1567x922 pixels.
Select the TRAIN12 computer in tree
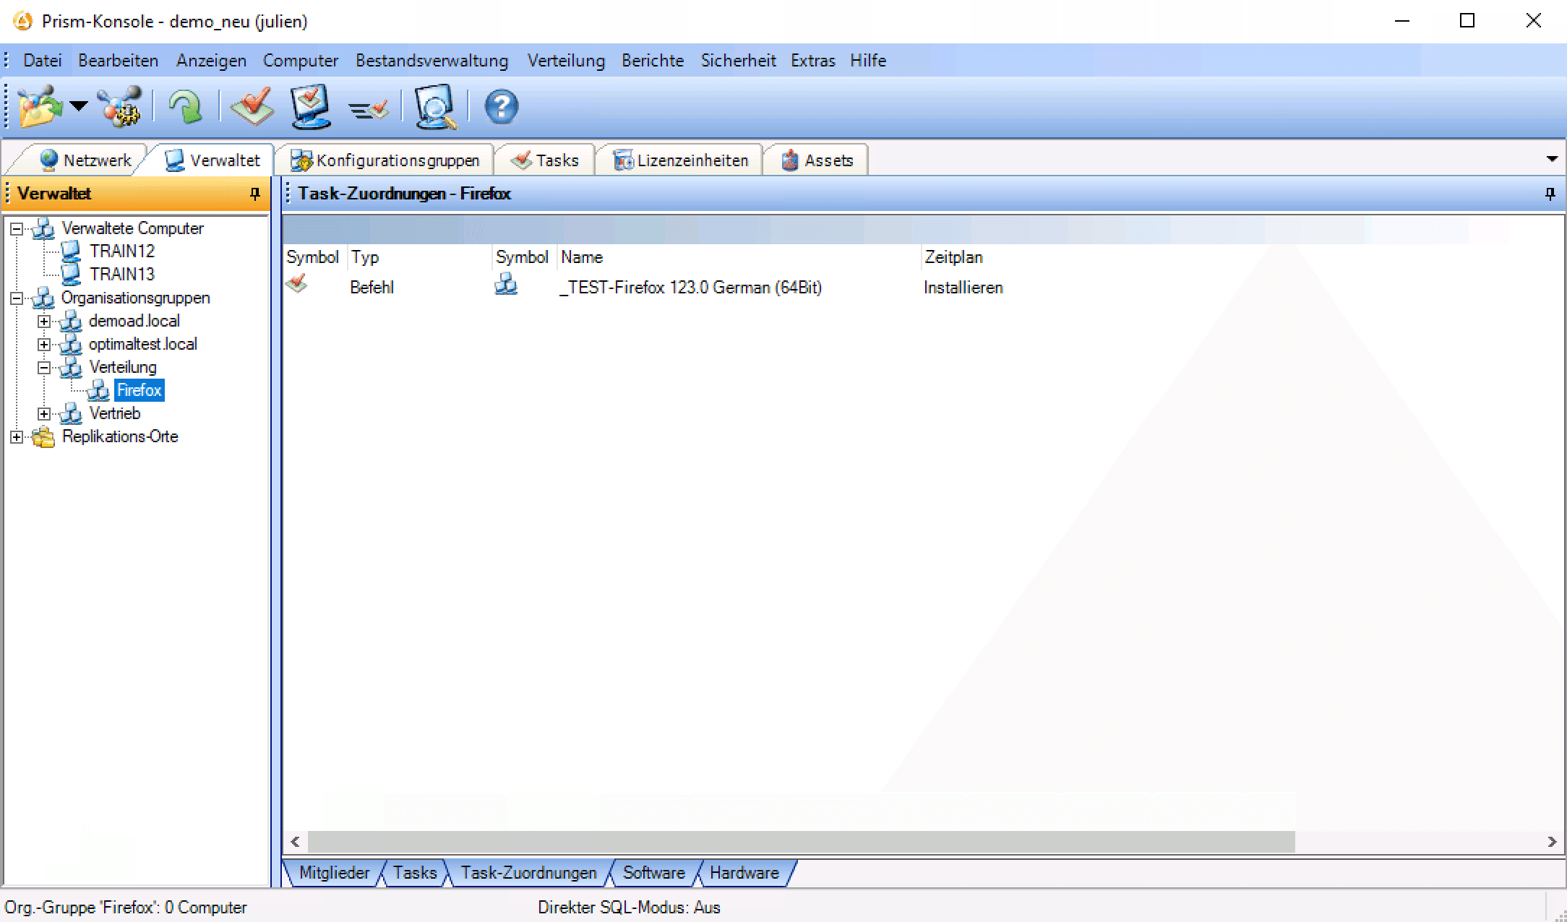[x=121, y=251]
